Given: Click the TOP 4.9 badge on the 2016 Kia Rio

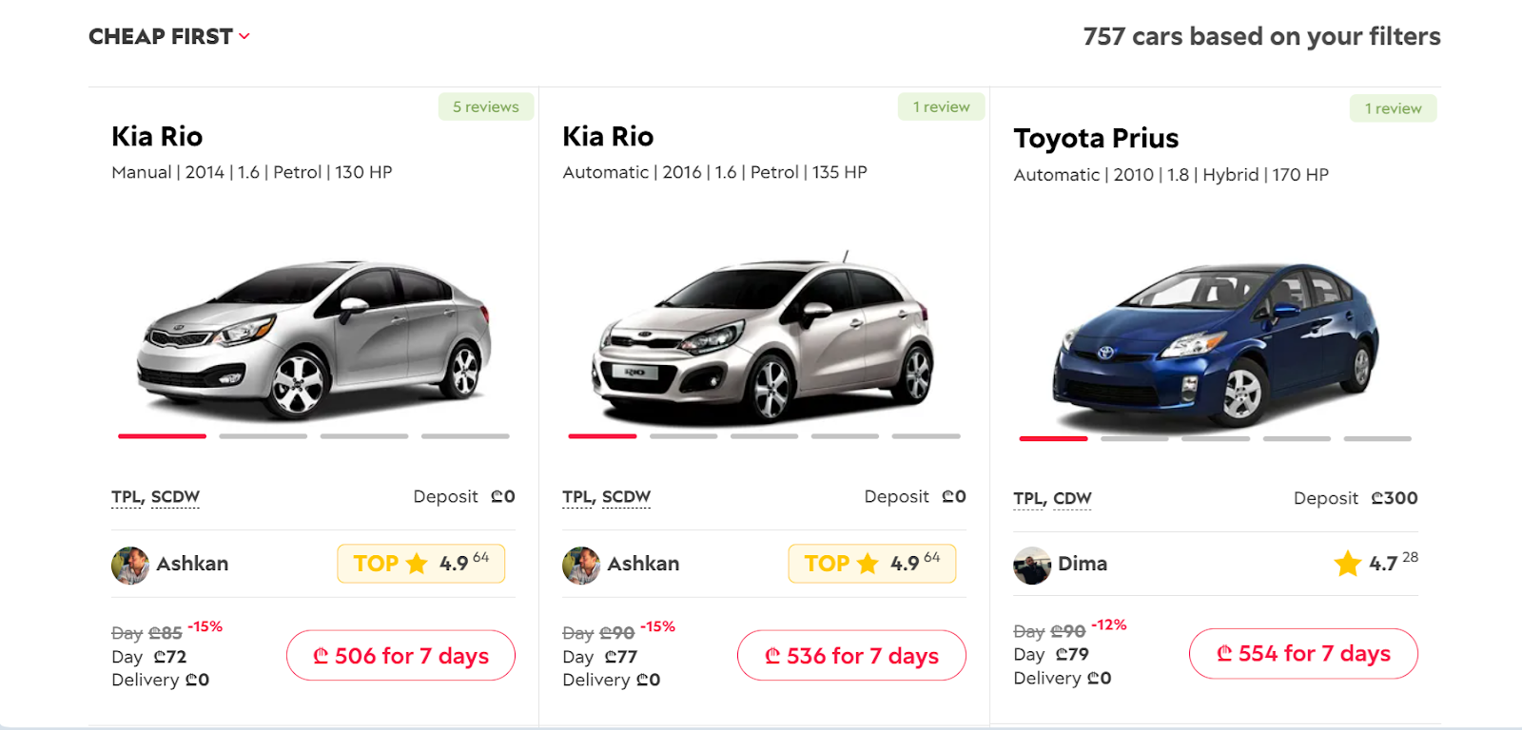Looking at the screenshot, I should (x=871, y=564).
